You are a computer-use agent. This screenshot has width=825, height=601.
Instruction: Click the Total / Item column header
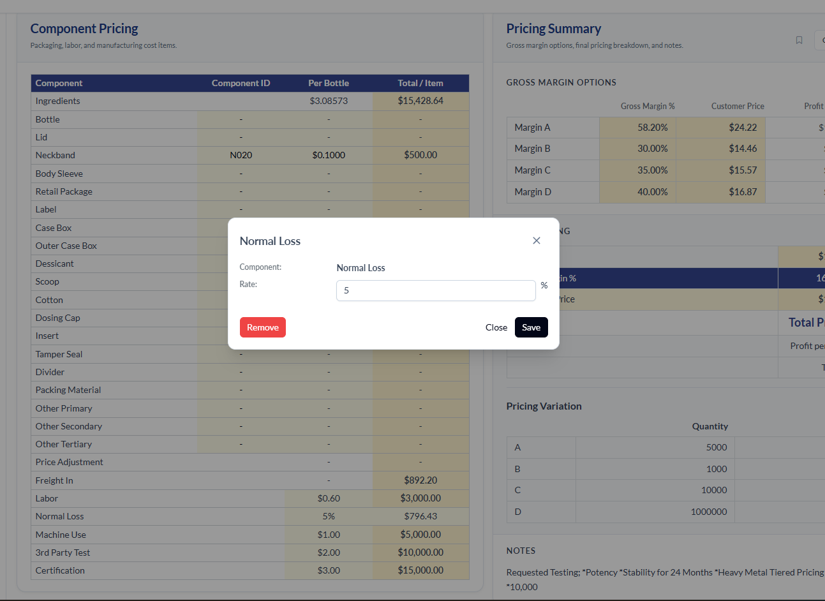click(x=420, y=83)
